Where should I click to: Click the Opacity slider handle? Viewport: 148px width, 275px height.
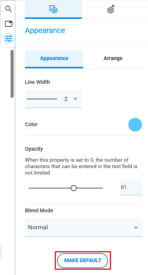[74, 188]
